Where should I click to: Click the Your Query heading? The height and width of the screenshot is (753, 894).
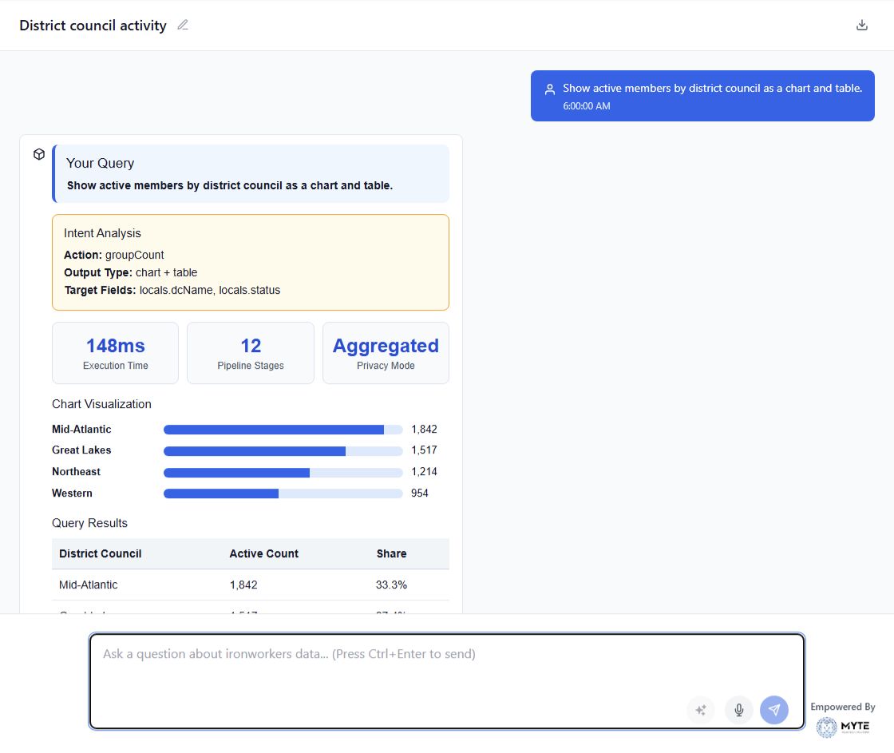click(x=100, y=163)
